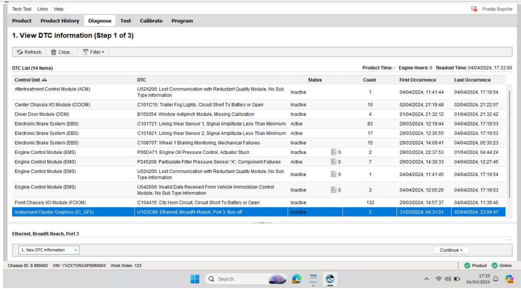
Task: Switch to the Product History tab
Action: click(x=59, y=20)
